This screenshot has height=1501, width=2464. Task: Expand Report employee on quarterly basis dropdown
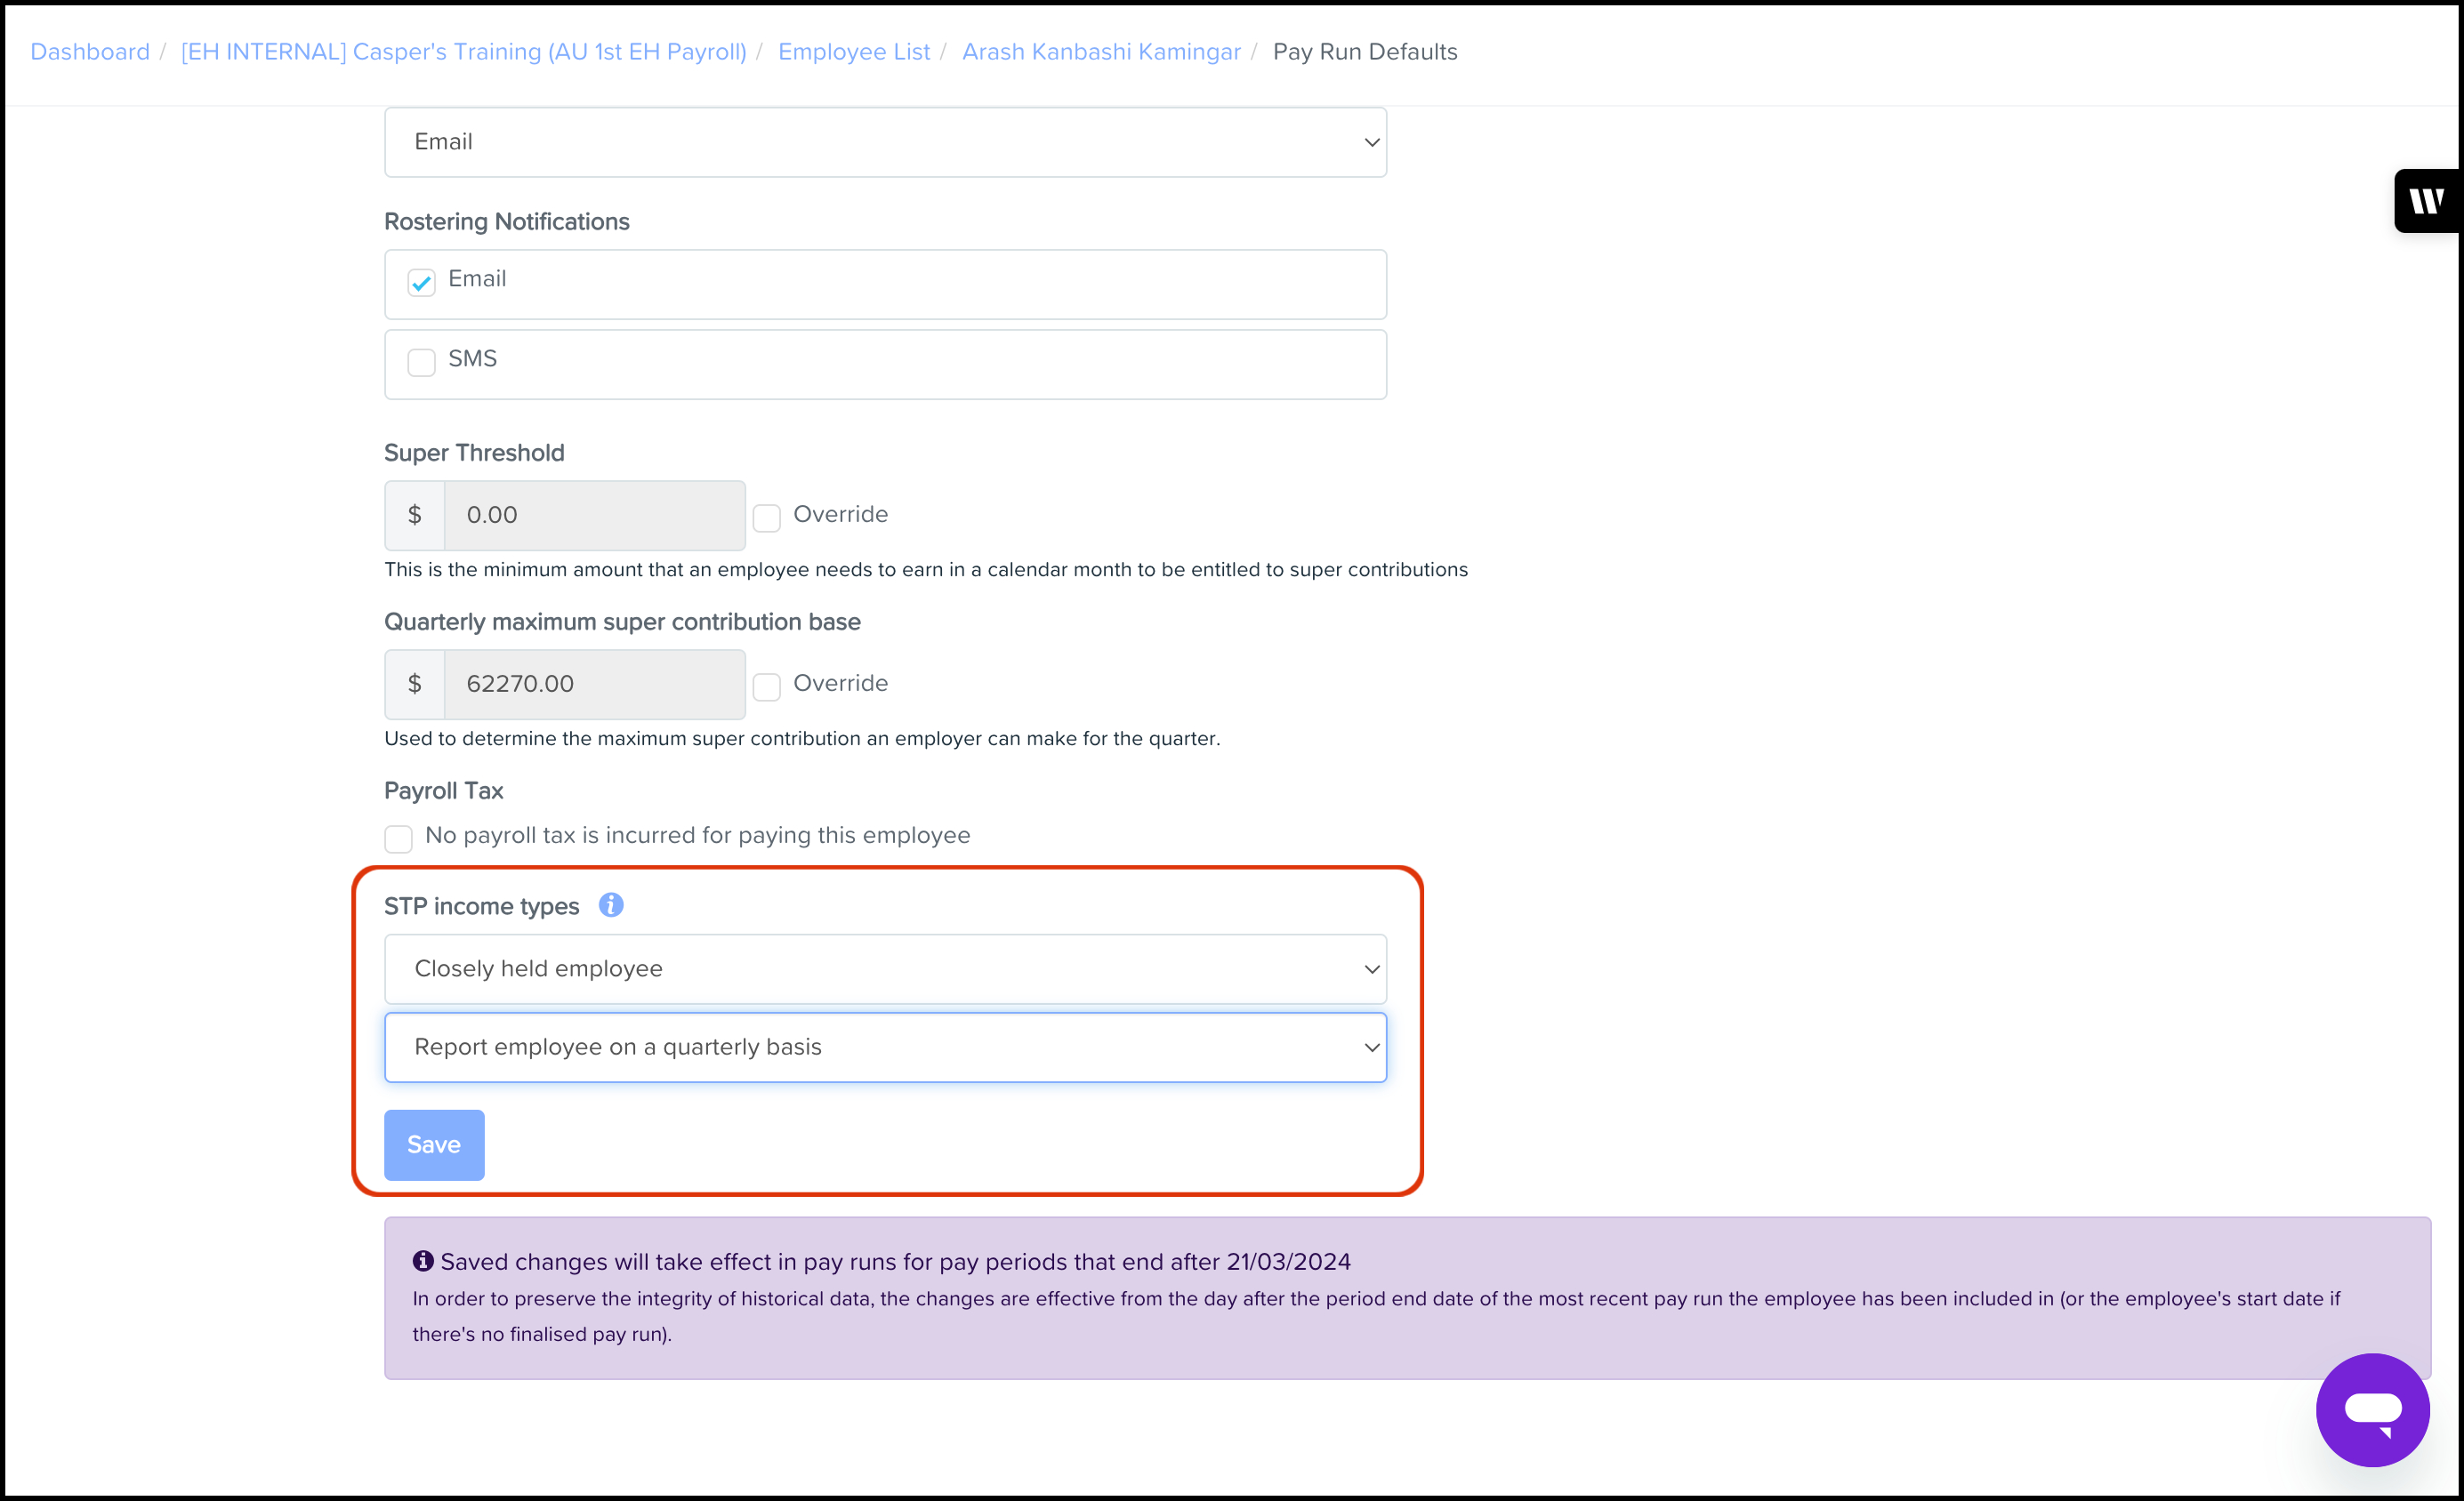(885, 1047)
